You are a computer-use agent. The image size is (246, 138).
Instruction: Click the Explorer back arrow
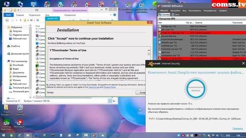click(x=7, y=20)
